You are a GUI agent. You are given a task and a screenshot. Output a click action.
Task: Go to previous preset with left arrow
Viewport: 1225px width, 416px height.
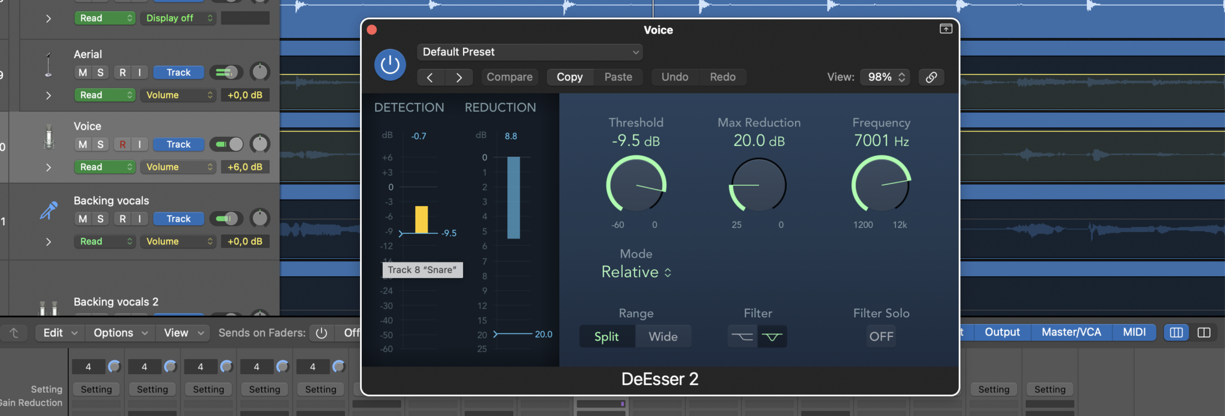431,77
